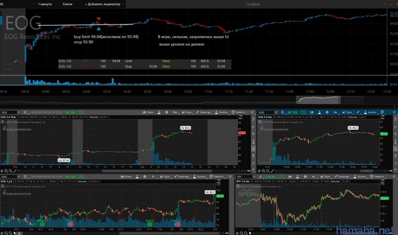The image size is (398, 235).
Task: Open the dropdown arrow after Добавить индикатор
Action: 123,4
